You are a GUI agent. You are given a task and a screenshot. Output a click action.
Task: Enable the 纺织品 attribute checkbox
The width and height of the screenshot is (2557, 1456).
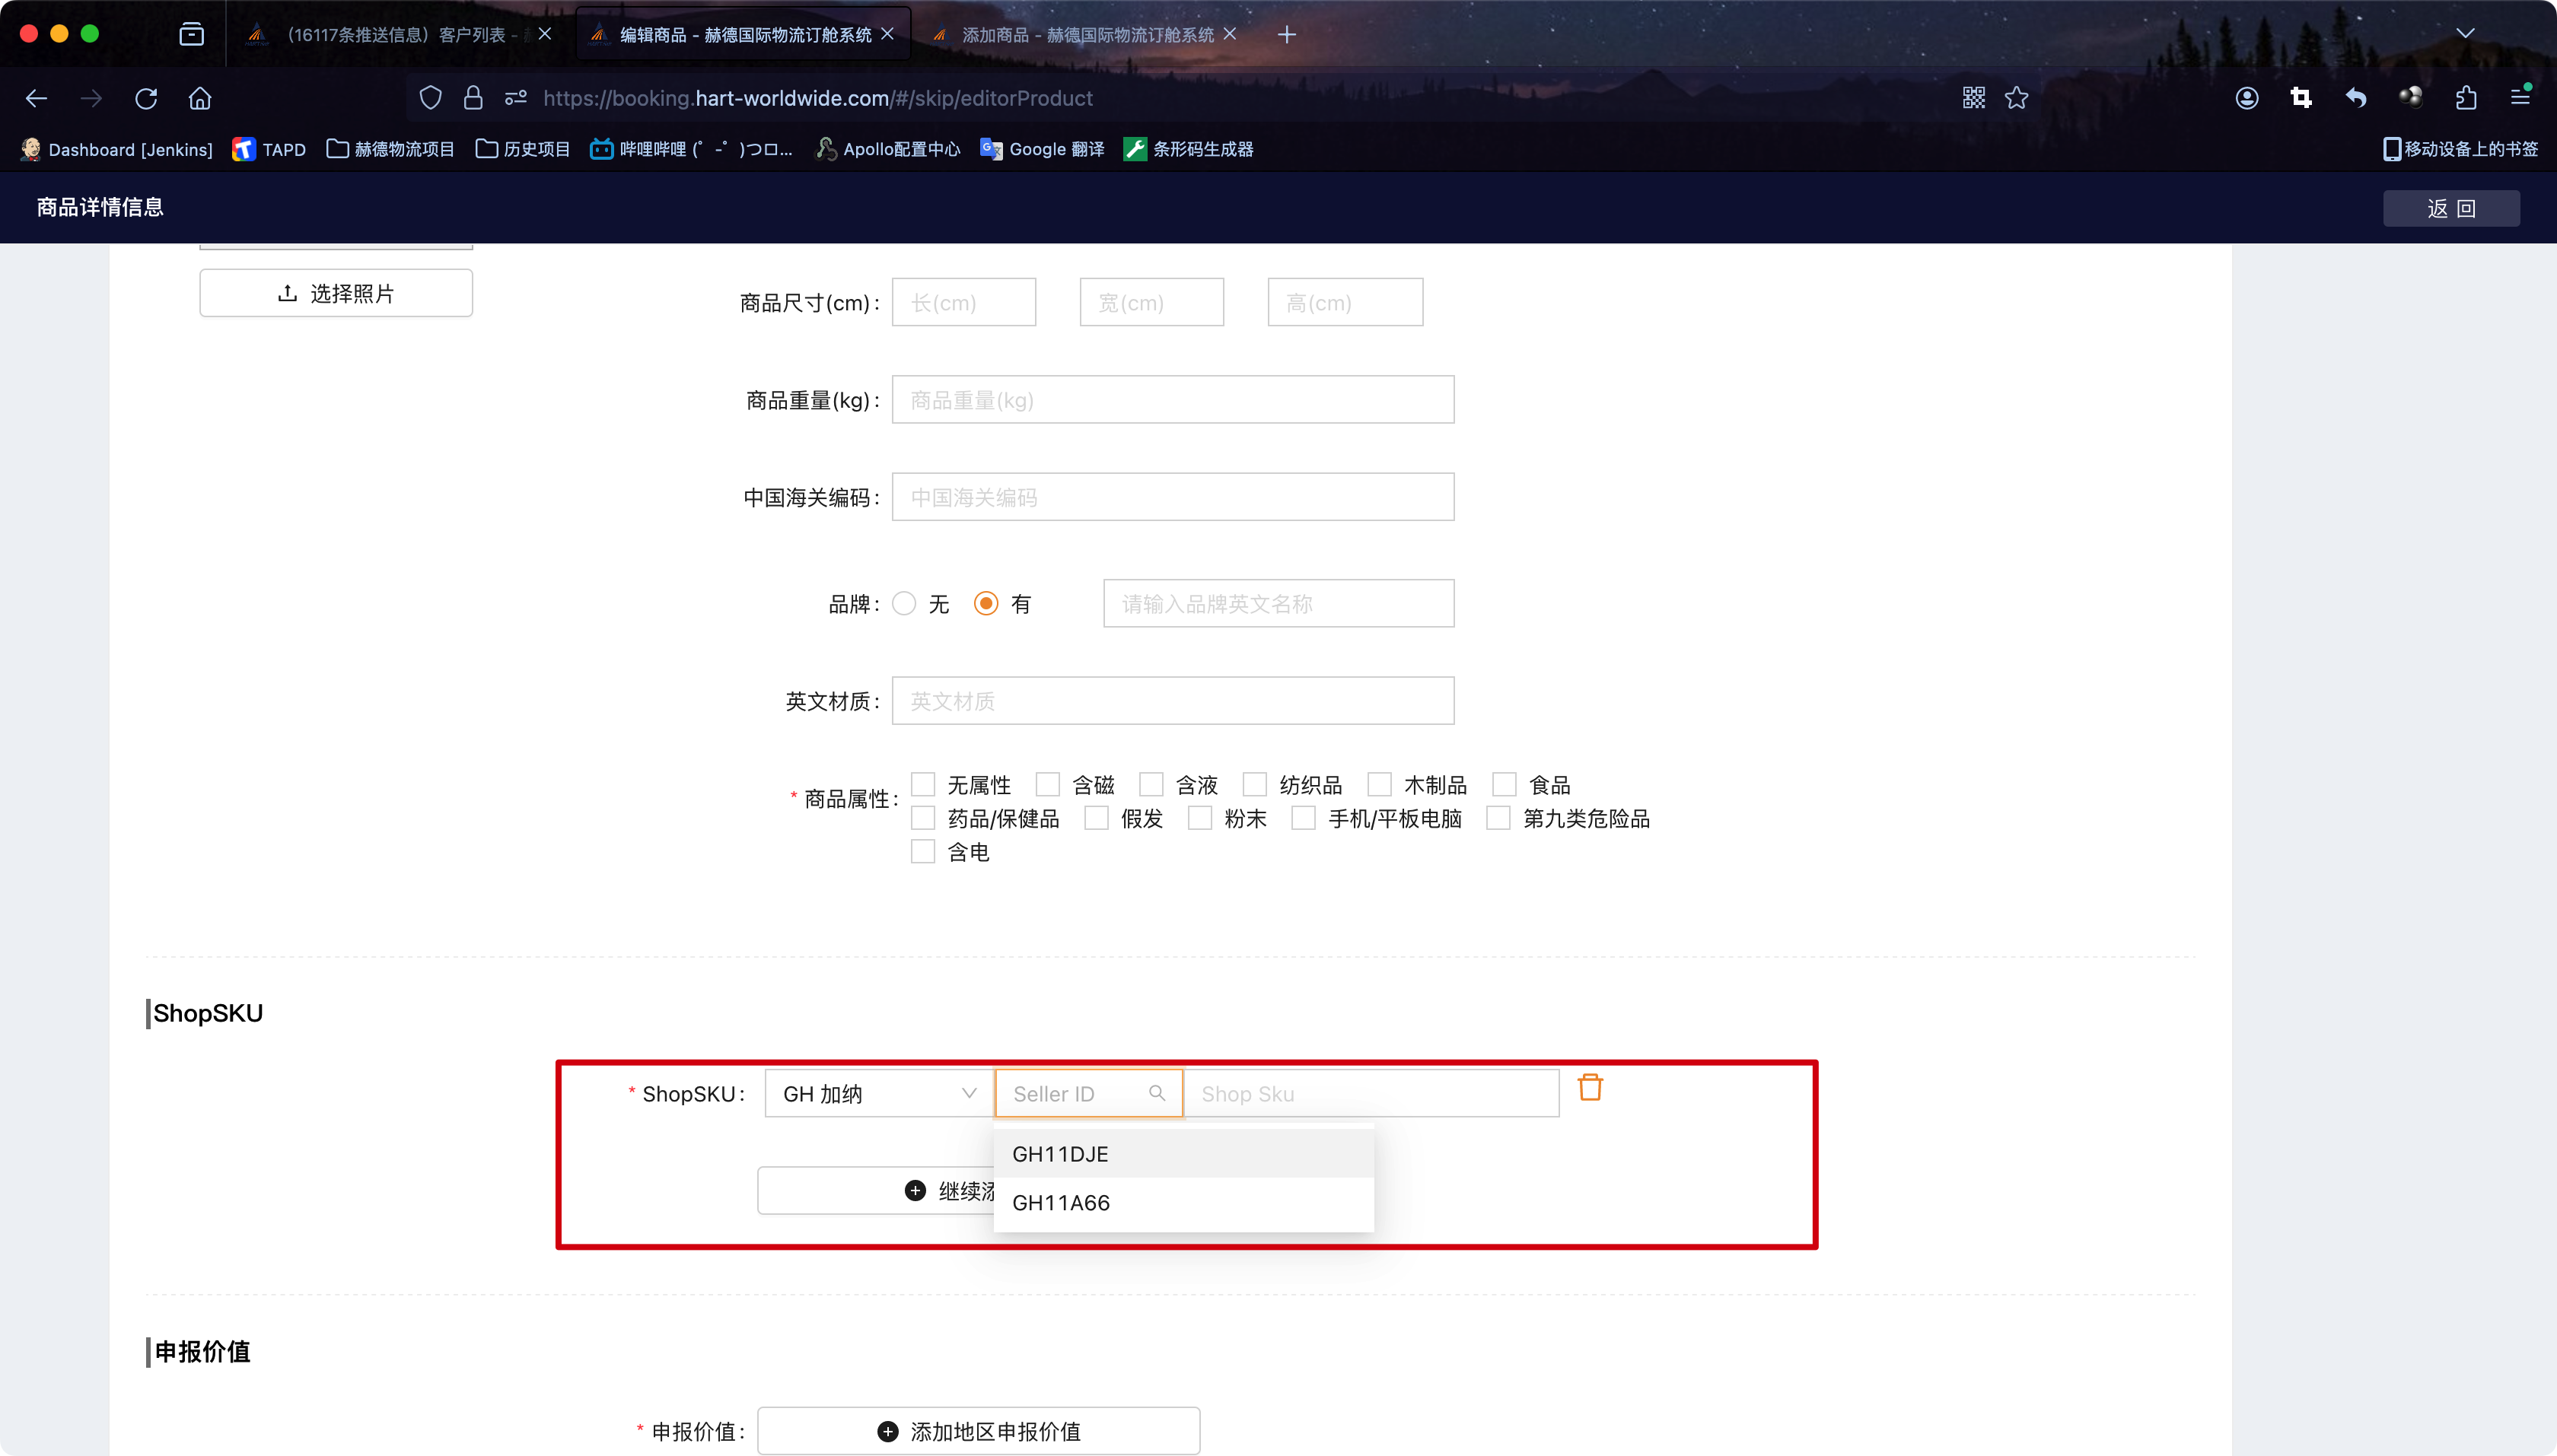1254,784
